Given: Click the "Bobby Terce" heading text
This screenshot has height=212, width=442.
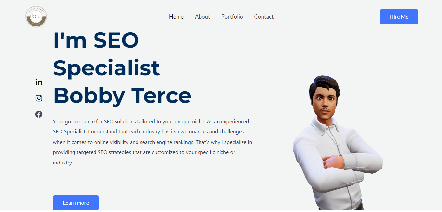Looking at the screenshot, I should (122, 96).
